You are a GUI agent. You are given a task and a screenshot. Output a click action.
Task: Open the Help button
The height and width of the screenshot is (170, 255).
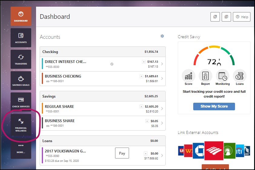(x=242, y=17)
